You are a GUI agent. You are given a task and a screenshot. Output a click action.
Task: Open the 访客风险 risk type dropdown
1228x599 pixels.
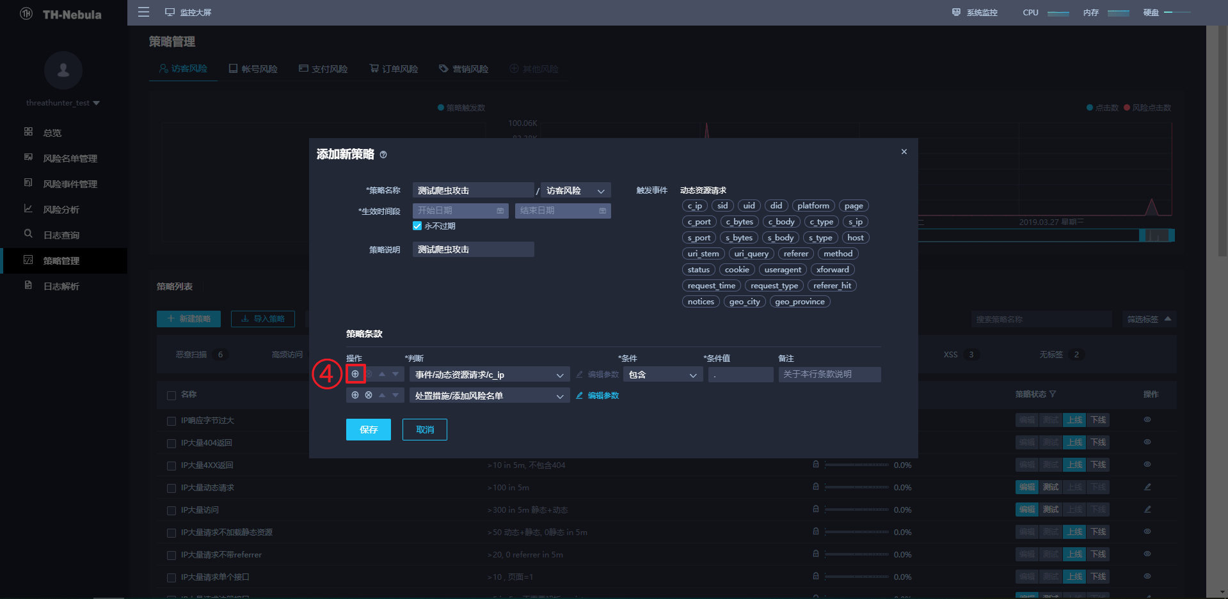574,190
